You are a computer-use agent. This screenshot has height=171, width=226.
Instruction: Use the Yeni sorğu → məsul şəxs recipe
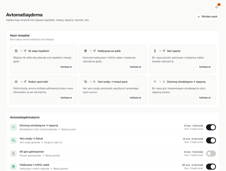click(x=136, y=98)
